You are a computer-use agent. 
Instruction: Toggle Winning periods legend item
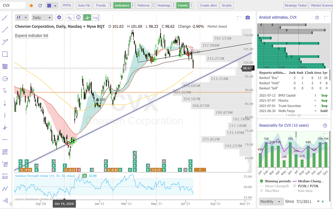(x=275, y=181)
